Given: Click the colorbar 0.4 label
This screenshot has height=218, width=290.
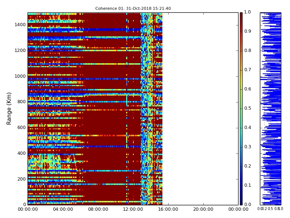Looking at the screenshot, I should pos(248,128).
